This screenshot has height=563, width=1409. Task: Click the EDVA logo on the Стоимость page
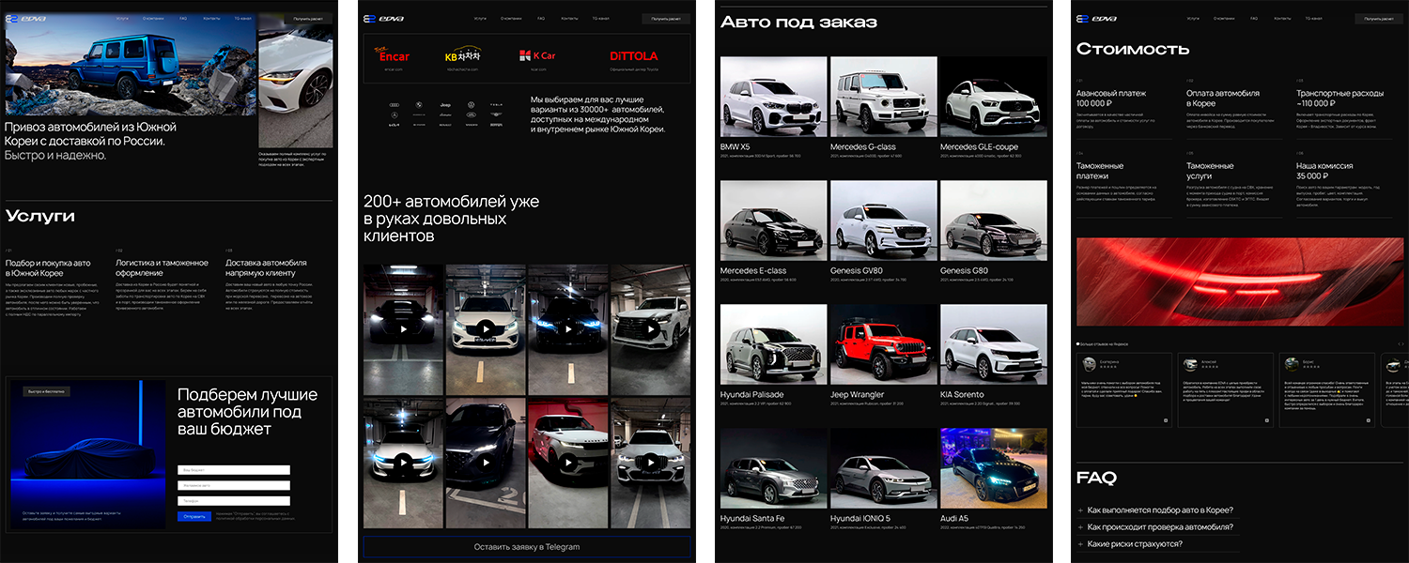click(1097, 18)
